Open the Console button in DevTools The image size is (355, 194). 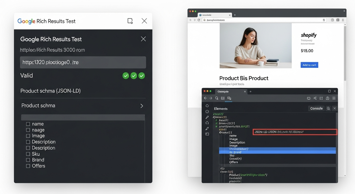click(x=316, y=108)
